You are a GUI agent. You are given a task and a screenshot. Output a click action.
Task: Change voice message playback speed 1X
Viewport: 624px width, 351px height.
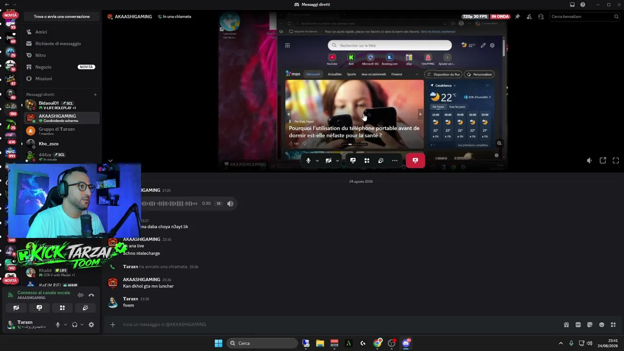(219, 203)
